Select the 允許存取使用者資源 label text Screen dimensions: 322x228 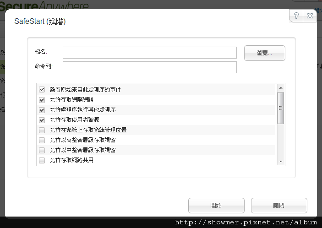point(74,120)
